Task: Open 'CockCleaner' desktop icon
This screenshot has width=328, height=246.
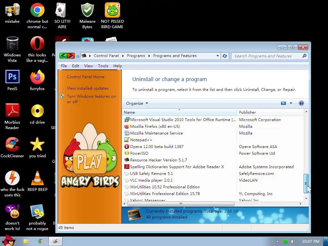Action: tap(12, 148)
